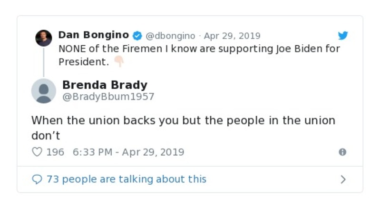Viewport: 380px width, 211px height.
Task: Like the tweet with the heart icon
Action: [37, 152]
